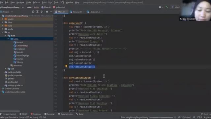
Task: Select the gradlew.bat file in tree
Action: [x=13, y=82]
